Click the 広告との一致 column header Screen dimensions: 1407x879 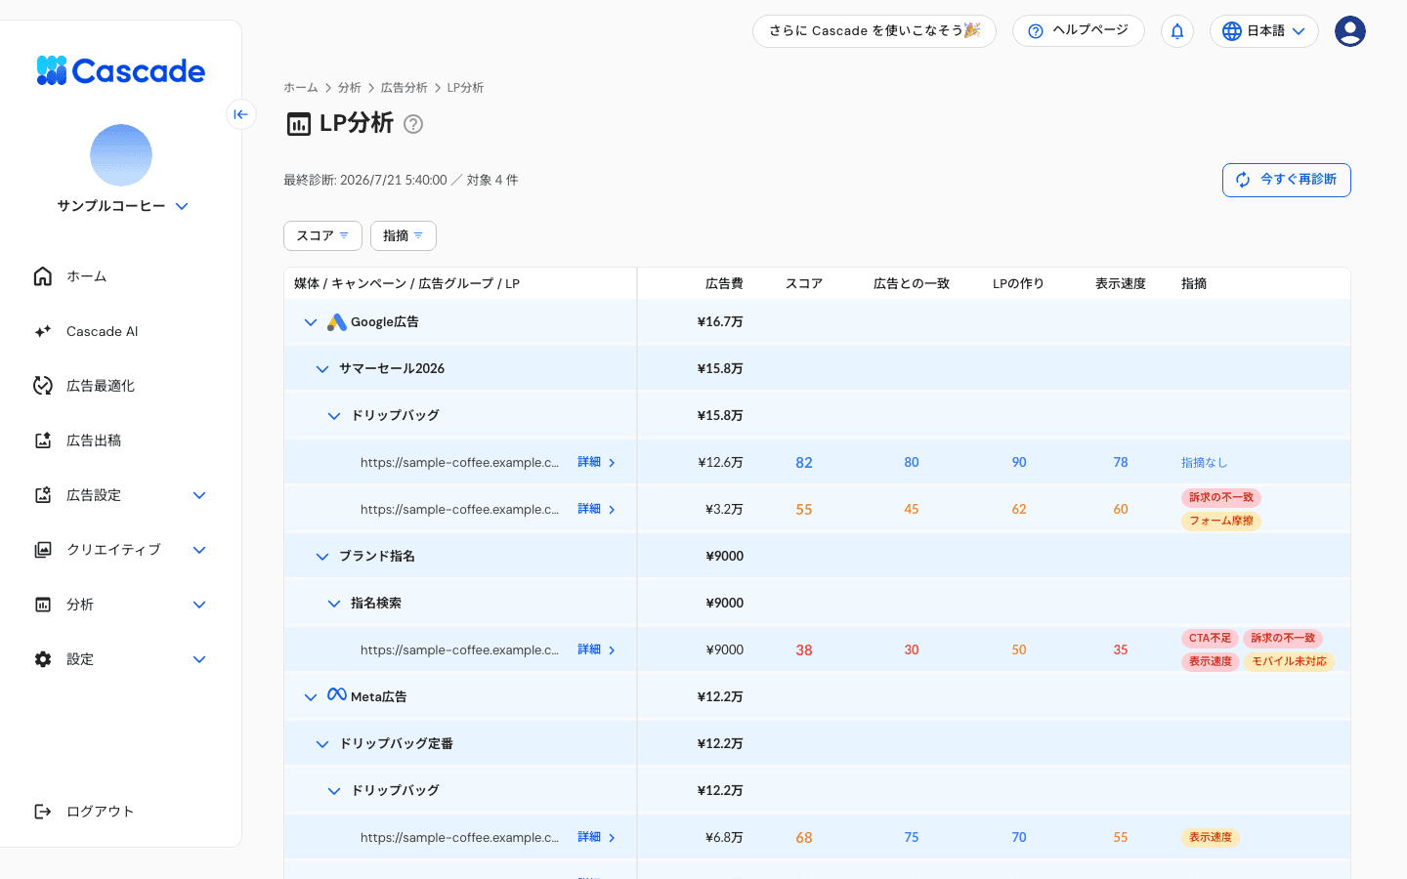(911, 283)
